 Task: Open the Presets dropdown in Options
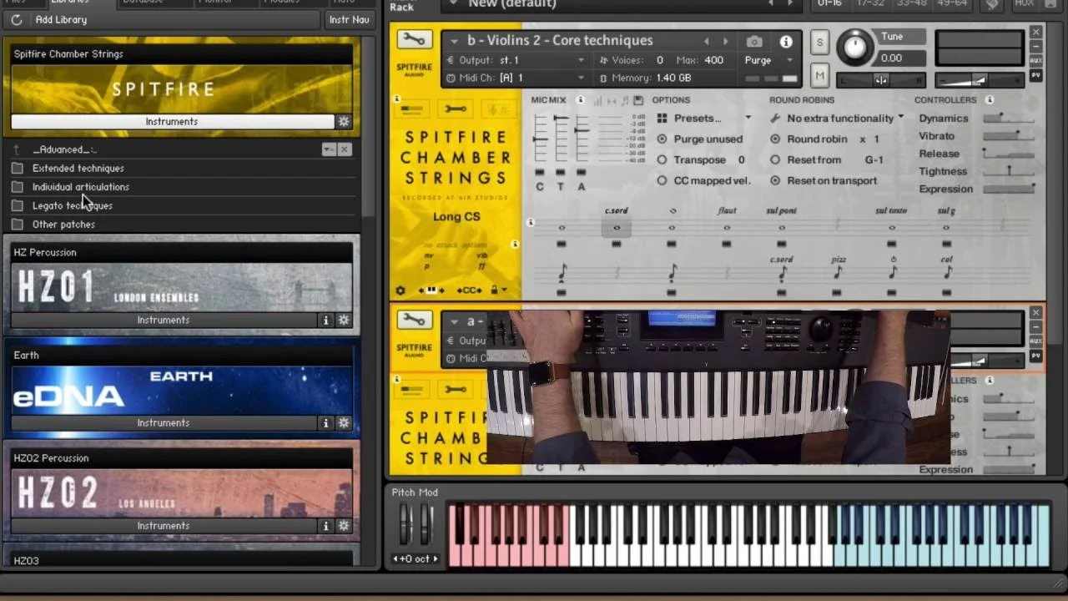coord(704,119)
